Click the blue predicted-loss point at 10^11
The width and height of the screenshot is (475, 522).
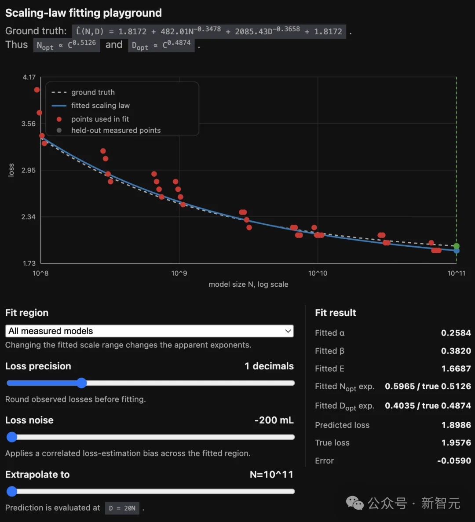point(457,251)
